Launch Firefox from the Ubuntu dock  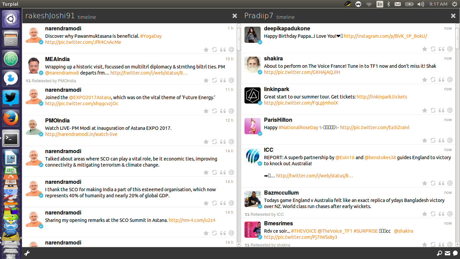tap(11, 118)
